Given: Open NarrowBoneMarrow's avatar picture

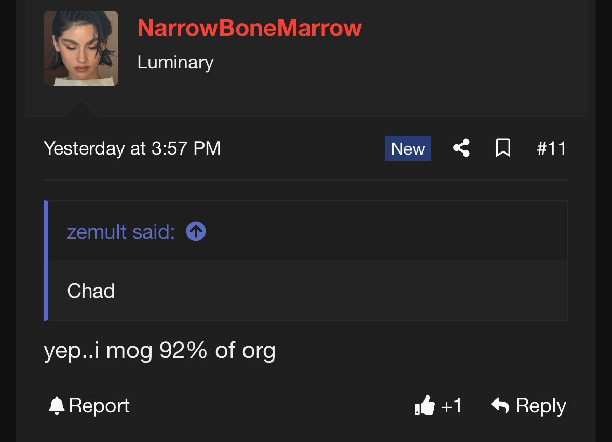Looking at the screenshot, I should [81, 48].
